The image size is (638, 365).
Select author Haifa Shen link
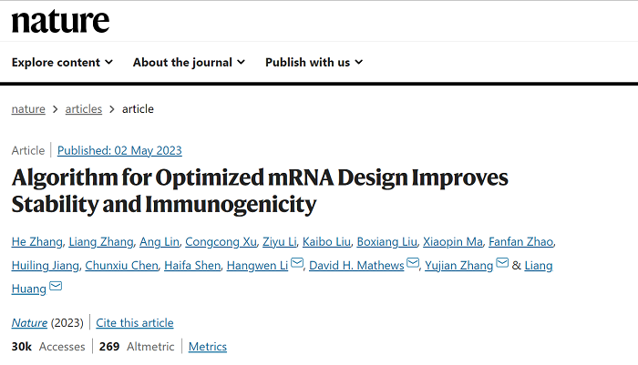click(x=192, y=265)
